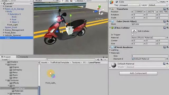Viewport: 169px width, 95px height.
Task: Select Front_Light in the hierarchy
Action: pyautogui.click(x=12, y=25)
